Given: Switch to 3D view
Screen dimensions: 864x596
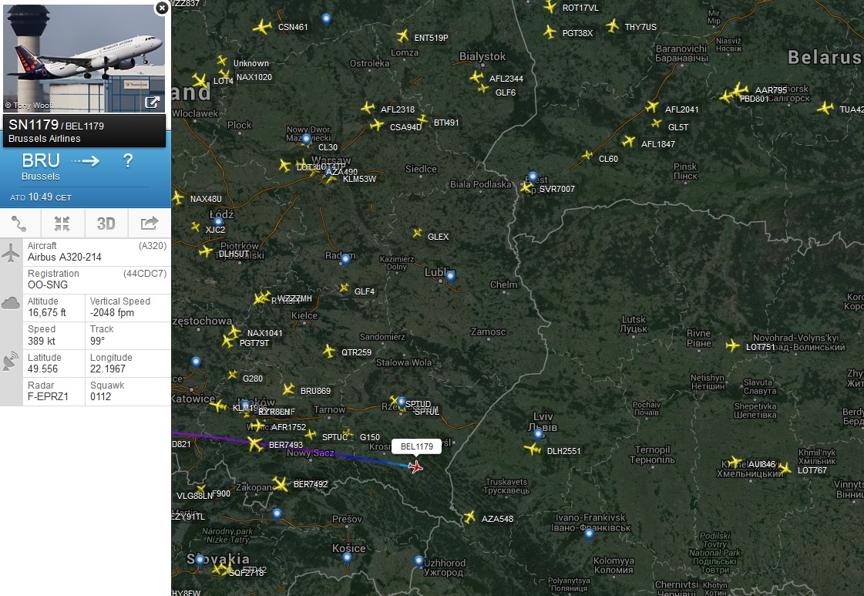Looking at the screenshot, I should (x=106, y=224).
